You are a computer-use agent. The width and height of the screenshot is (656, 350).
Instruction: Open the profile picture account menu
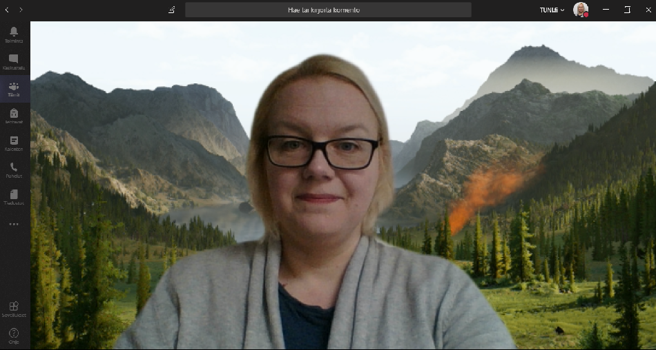coord(581,10)
